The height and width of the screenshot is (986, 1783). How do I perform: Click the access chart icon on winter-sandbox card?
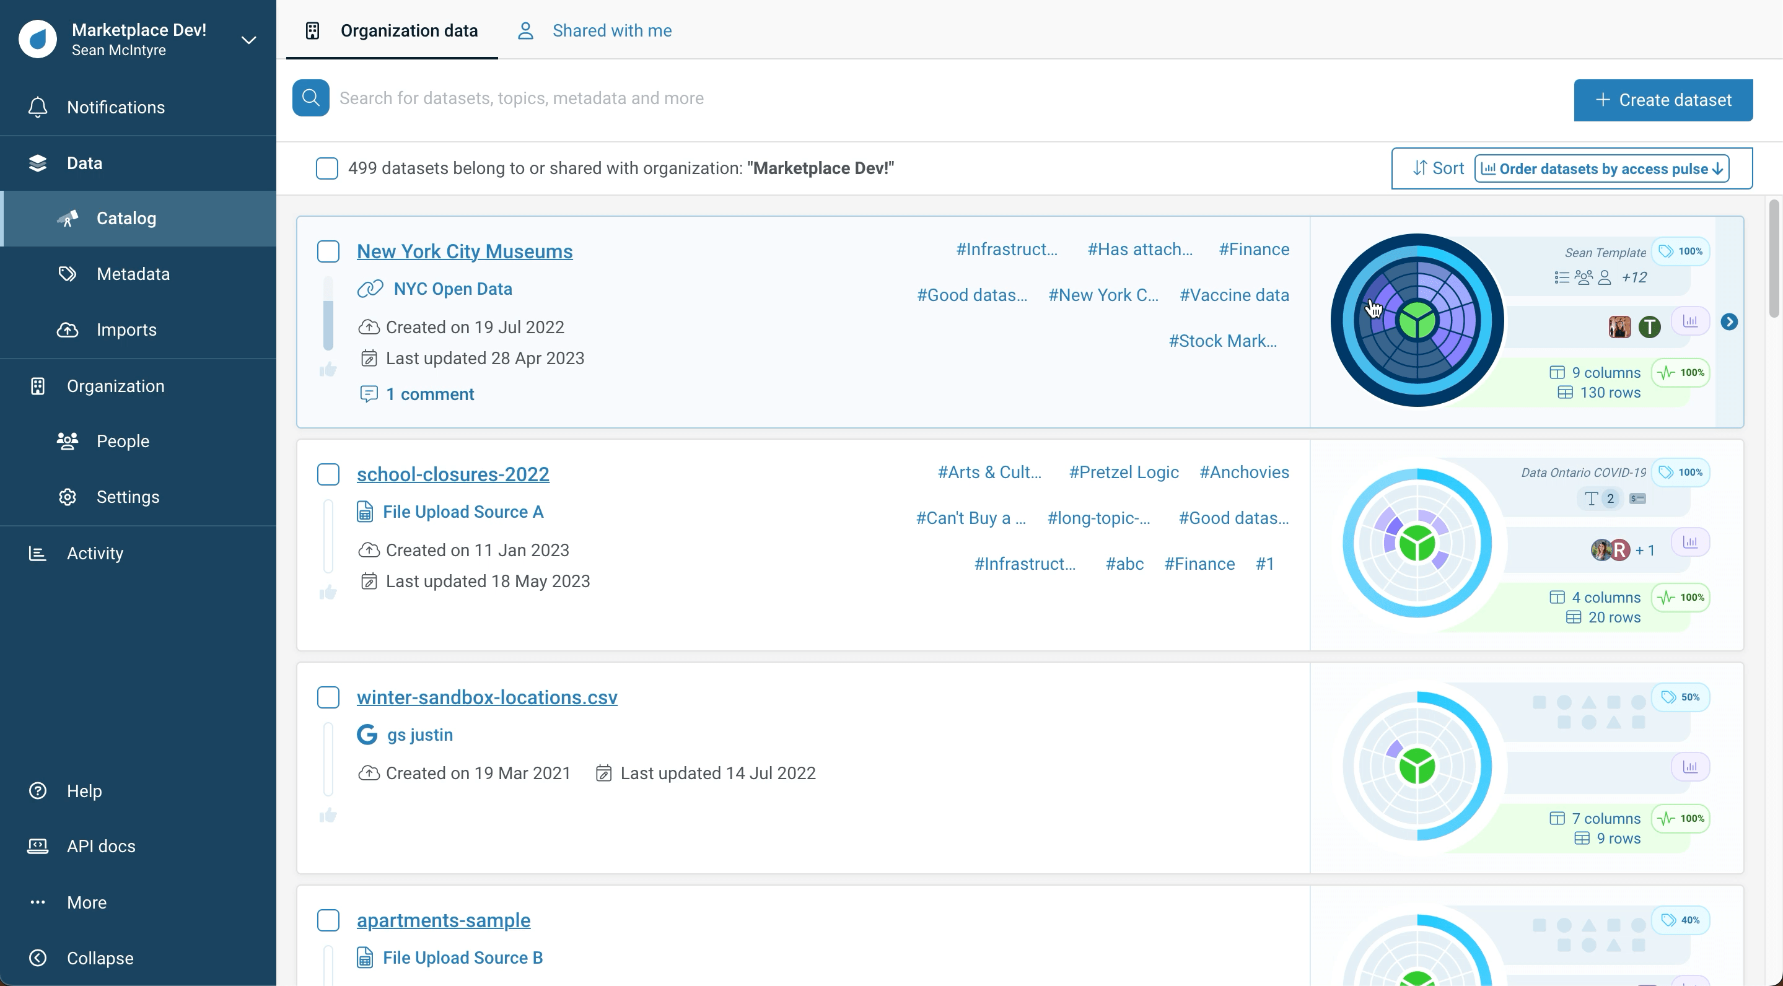(1690, 767)
